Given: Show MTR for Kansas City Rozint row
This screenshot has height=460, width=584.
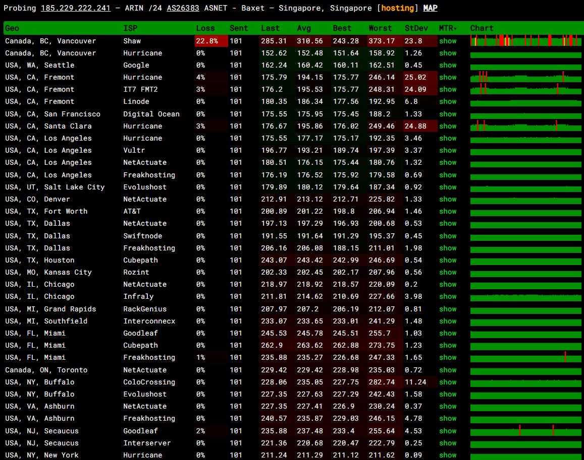Looking at the screenshot, I should (x=448, y=272).
